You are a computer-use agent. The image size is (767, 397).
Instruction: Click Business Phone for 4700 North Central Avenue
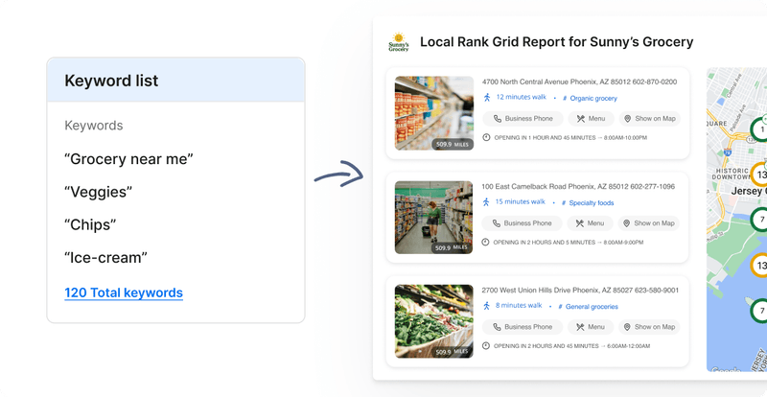pyautogui.click(x=523, y=119)
